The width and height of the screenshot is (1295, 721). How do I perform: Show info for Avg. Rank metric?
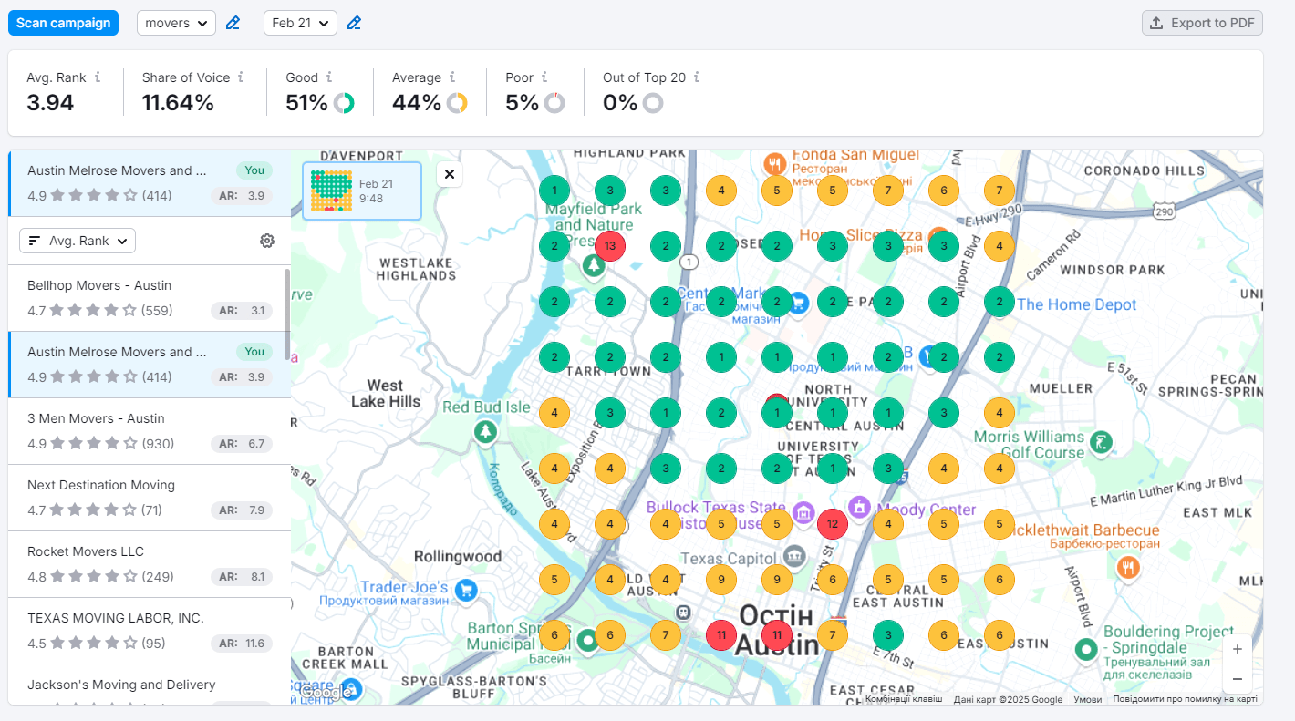98,77
